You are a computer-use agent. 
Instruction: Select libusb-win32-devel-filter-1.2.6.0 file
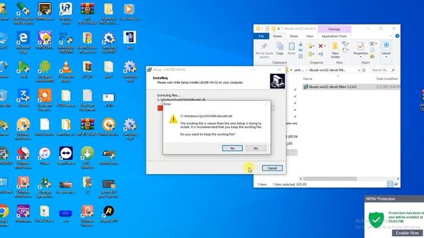(x=333, y=87)
